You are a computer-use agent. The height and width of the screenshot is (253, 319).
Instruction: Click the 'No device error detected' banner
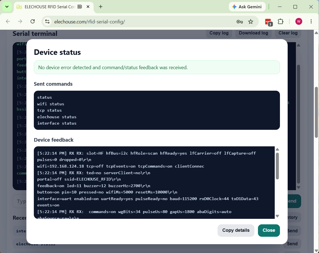click(x=157, y=67)
